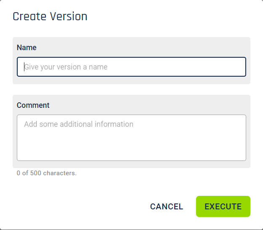Select the 'Give your version a name' placeholder
Image resolution: width=263 pixels, height=230 pixels.
click(x=66, y=67)
